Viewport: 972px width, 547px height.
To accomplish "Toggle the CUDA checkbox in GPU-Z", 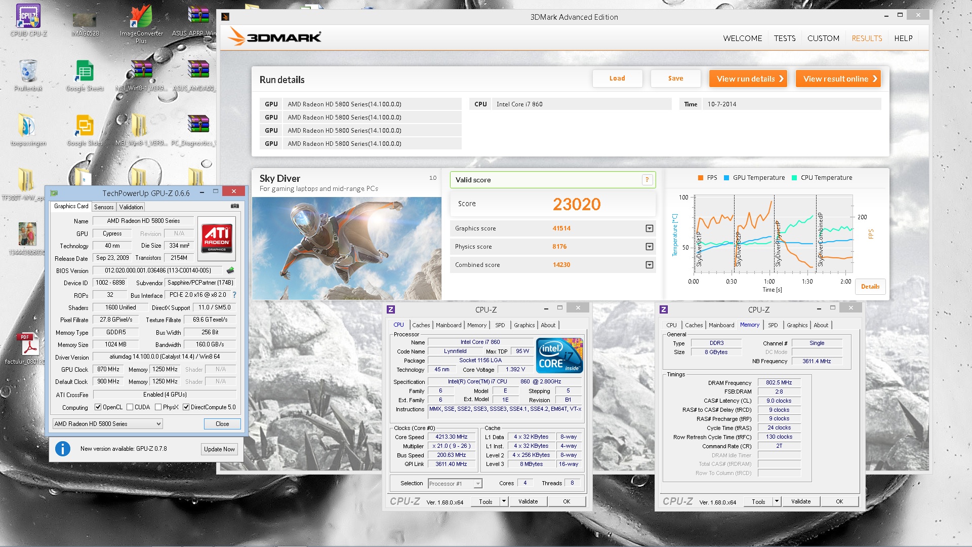I will (130, 407).
